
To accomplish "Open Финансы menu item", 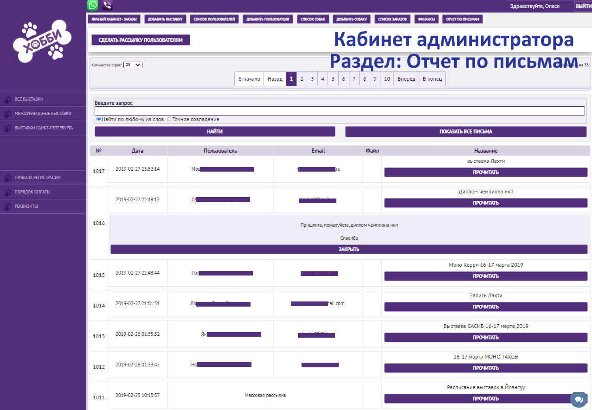I will pos(426,19).
